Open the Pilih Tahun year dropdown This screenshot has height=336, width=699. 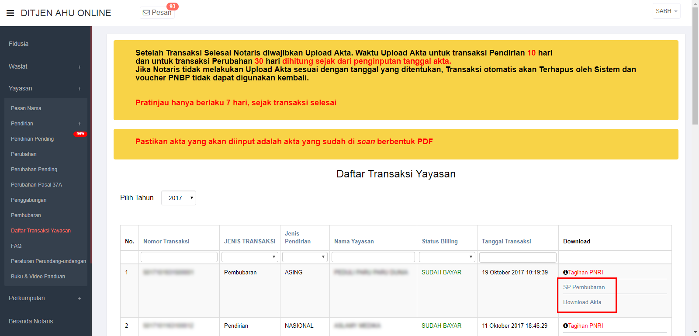[x=178, y=198]
